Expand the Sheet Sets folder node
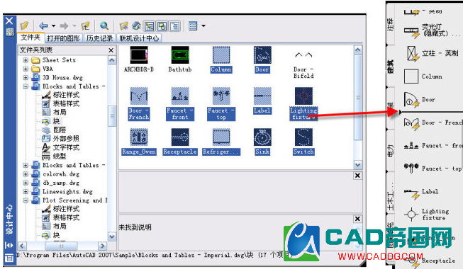The width and height of the screenshot is (463, 269). 26,60
